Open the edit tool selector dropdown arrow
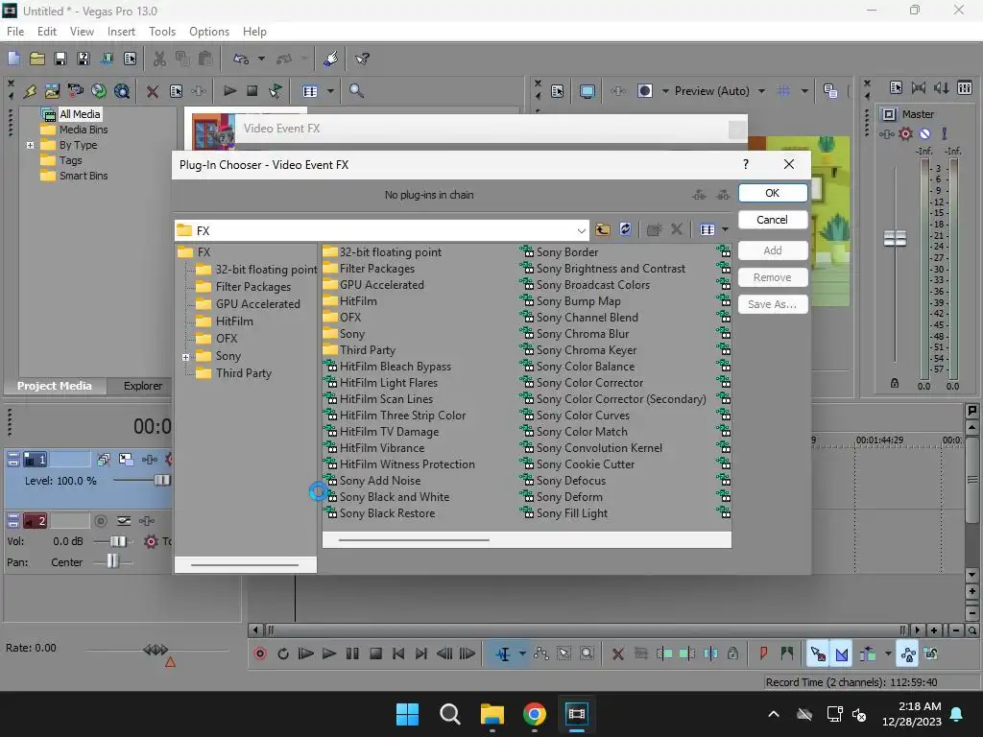The image size is (983, 737). point(522,654)
